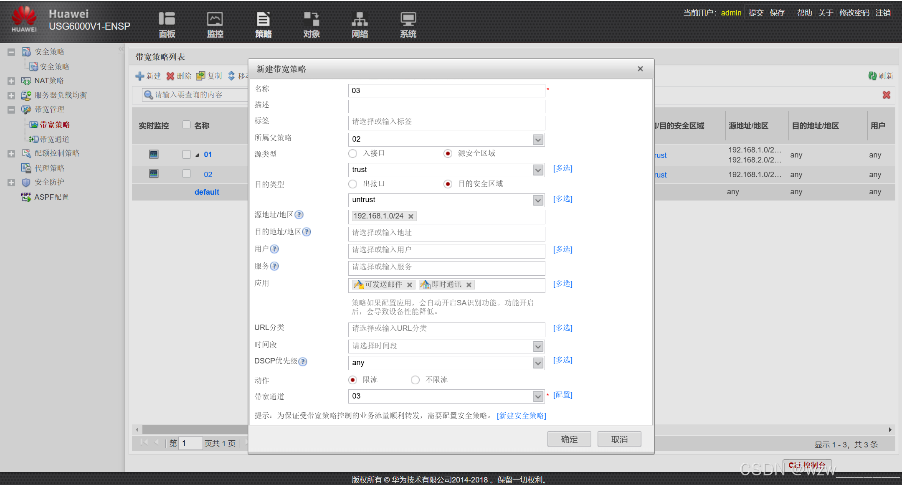
Task: Open the 面板 dashboard icon
Action: tap(167, 19)
